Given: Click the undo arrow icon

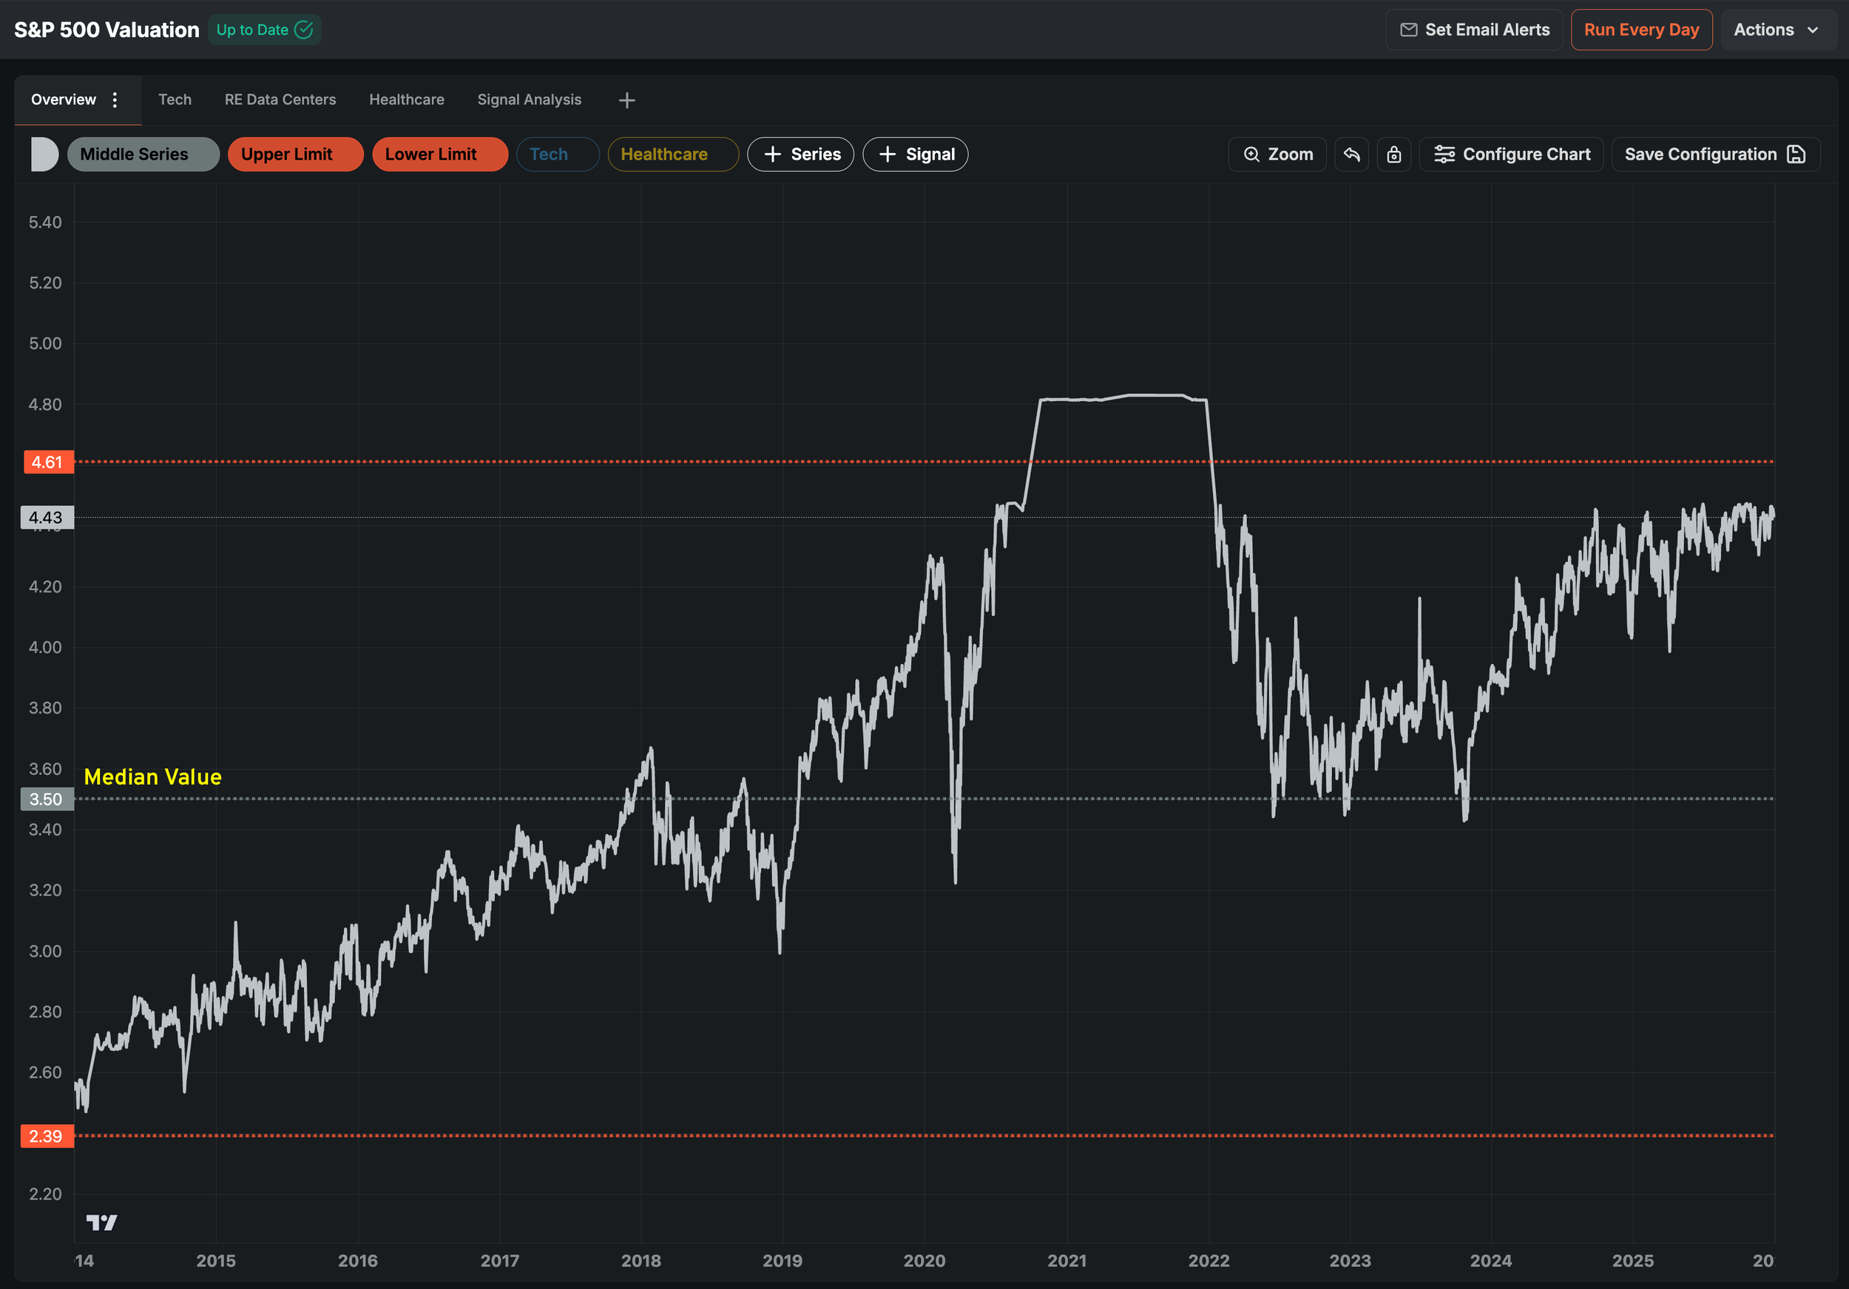Looking at the screenshot, I should point(1351,155).
